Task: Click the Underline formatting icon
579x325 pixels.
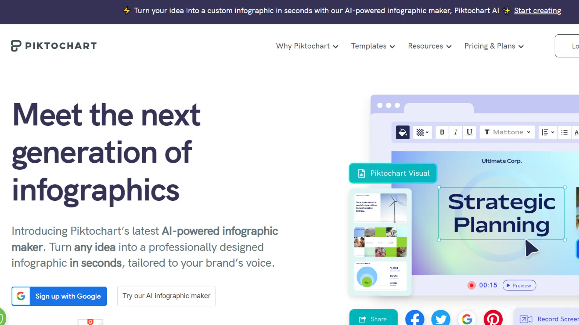Action: 469,132
